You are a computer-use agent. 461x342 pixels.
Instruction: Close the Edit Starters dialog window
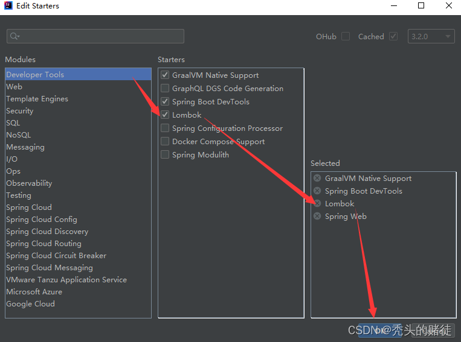[x=449, y=5]
